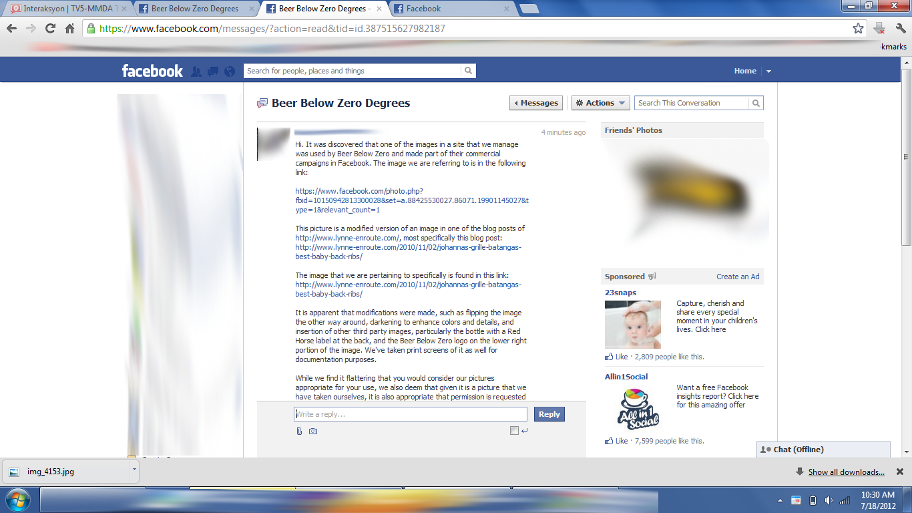This screenshot has height=513, width=912.
Task: Focus the Search This Conversation field
Action: coord(691,103)
